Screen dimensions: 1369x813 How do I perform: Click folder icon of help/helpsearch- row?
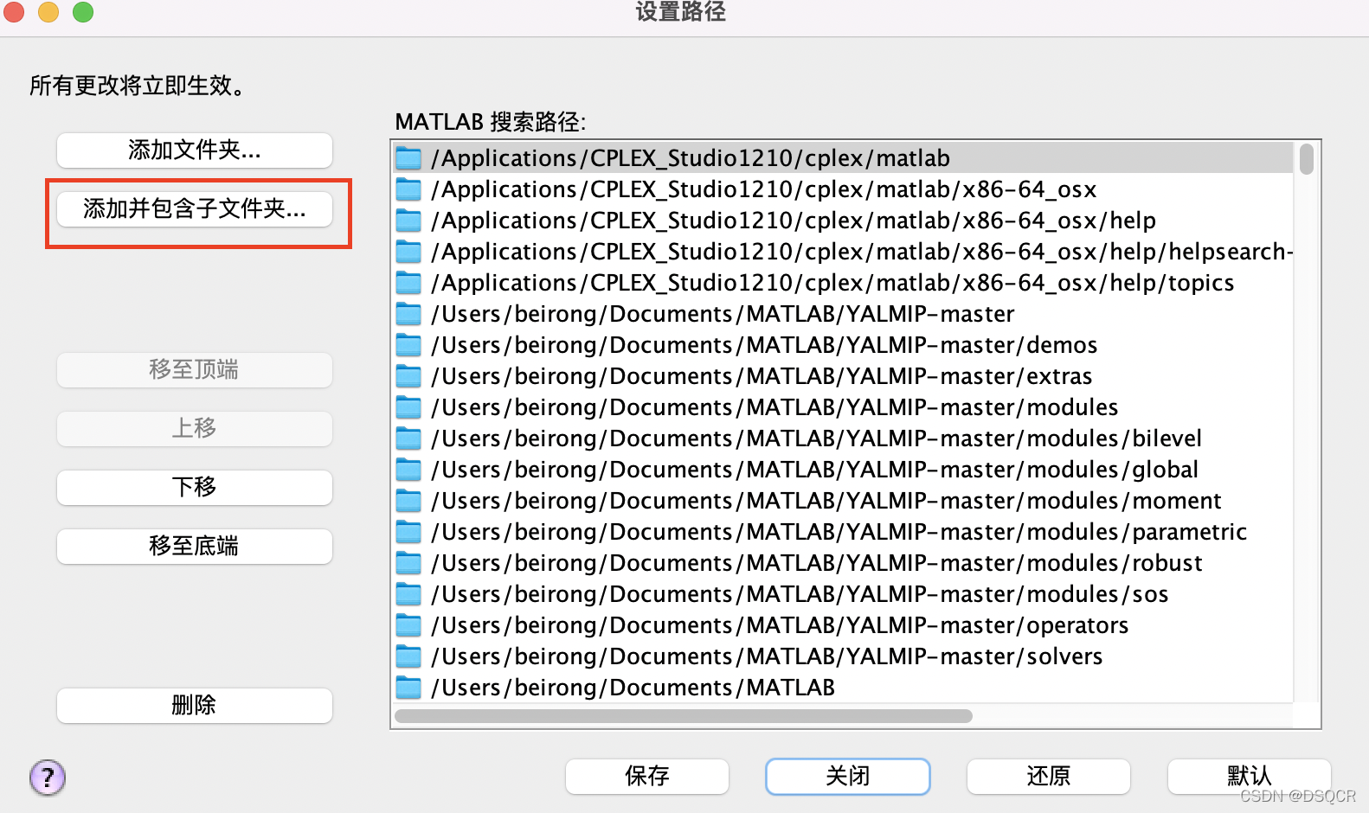click(x=408, y=252)
